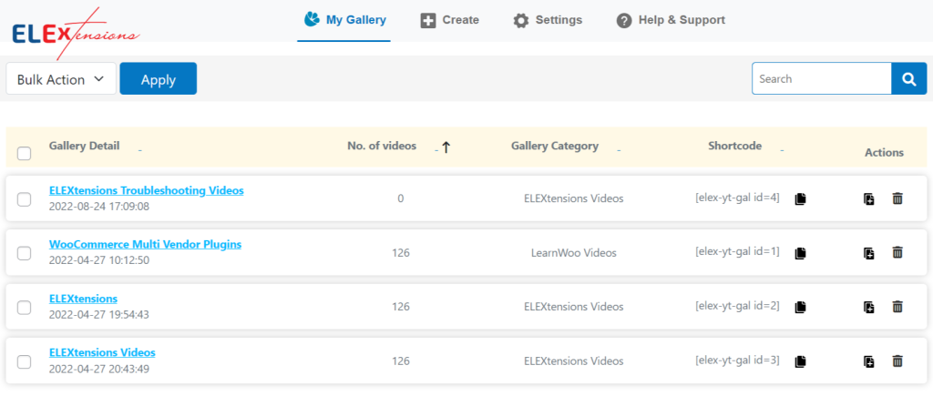Click timestamp 2022-04-27 10:12:50
The height and width of the screenshot is (396, 933).
coord(98,260)
